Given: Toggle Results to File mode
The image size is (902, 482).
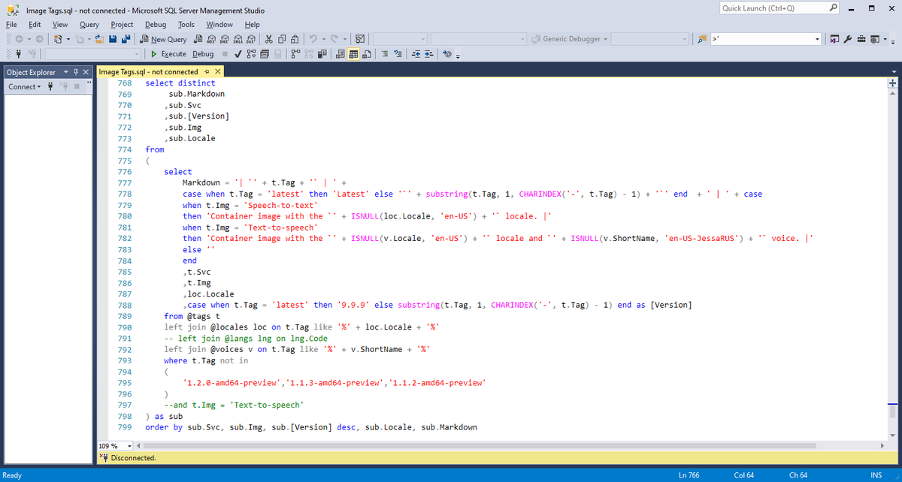Looking at the screenshot, I should pos(366,54).
